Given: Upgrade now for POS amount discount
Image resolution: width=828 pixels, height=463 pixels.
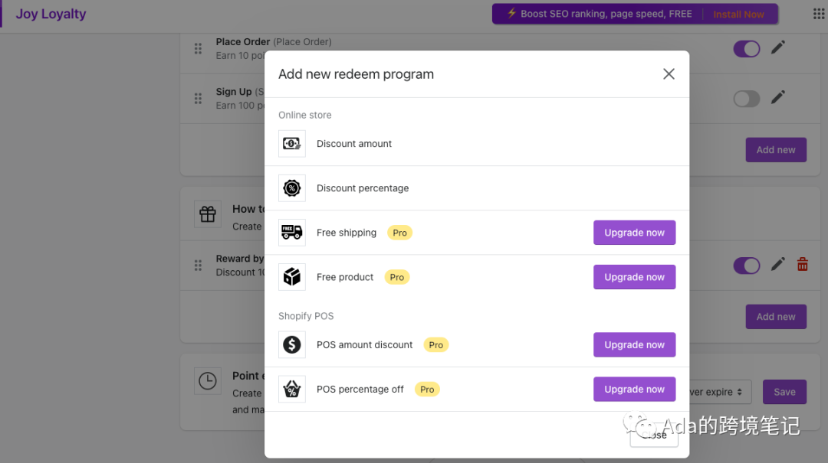Looking at the screenshot, I should coord(634,345).
